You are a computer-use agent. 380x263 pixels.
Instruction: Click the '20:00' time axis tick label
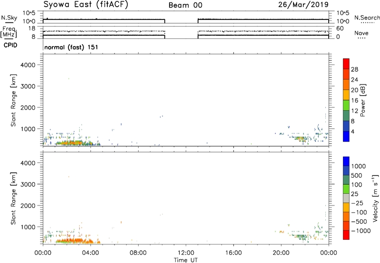click(x=281, y=253)
